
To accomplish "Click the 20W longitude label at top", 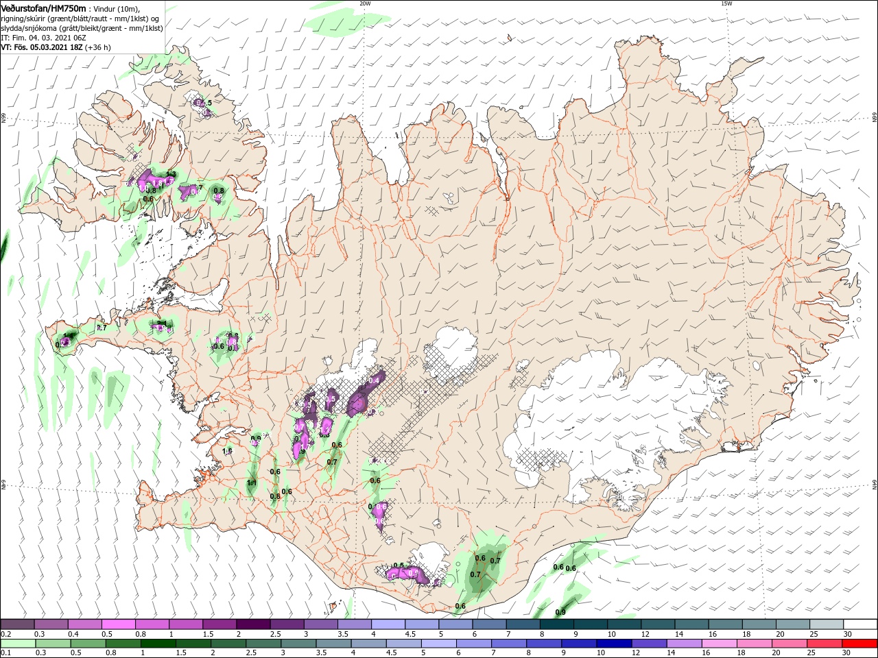I will (x=365, y=3).
